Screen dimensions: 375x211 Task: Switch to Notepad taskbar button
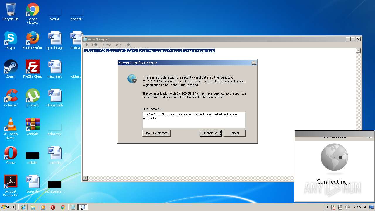[73, 207]
